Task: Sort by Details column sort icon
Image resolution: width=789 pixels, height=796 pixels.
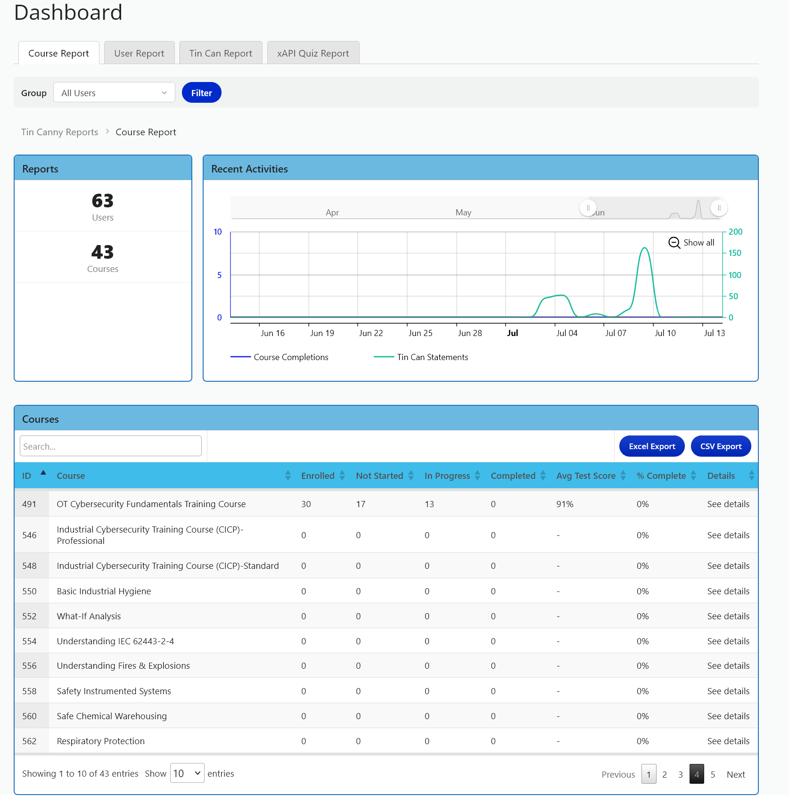Action: [x=751, y=476]
